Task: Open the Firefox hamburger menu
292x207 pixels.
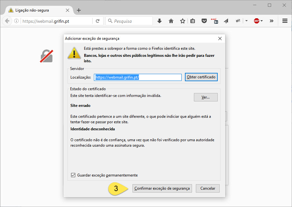Action: click(x=285, y=21)
